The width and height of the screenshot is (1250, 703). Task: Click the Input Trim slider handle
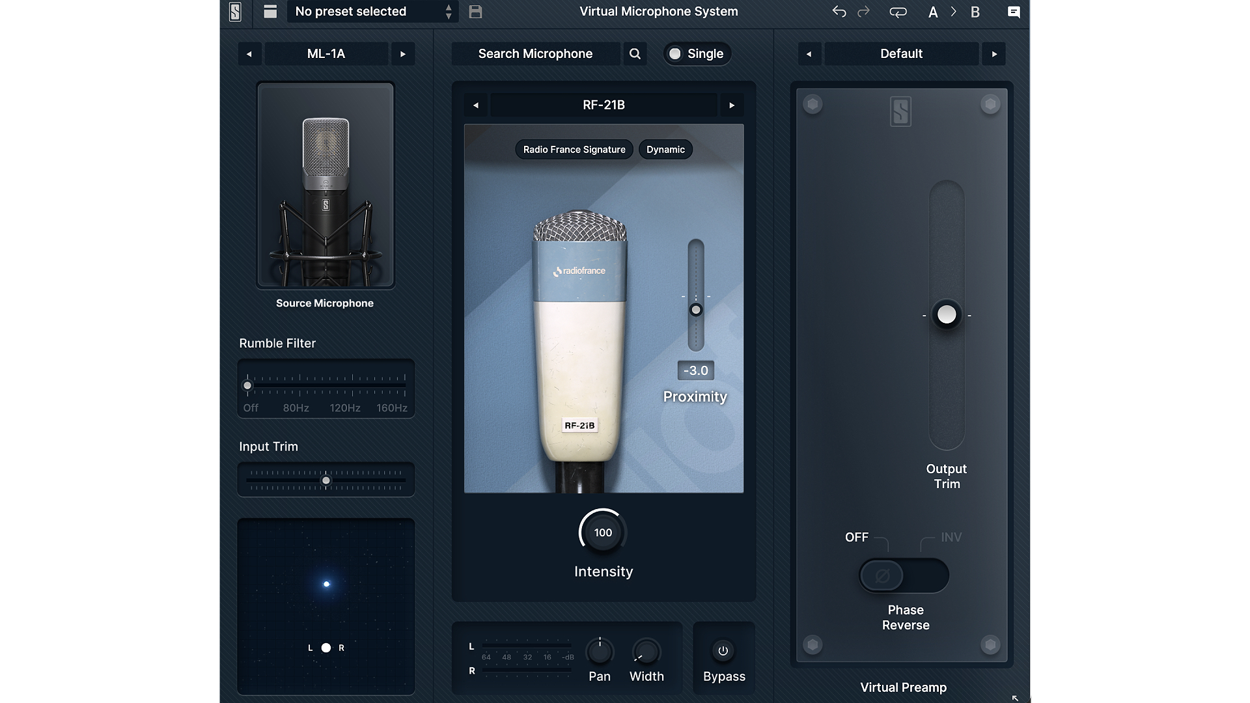326,480
